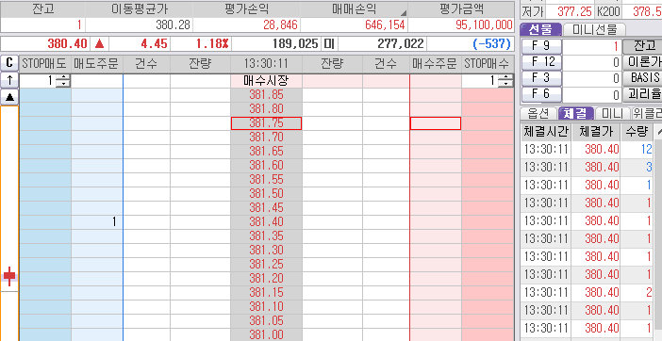Image resolution: width=662 pixels, height=341 pixels.
Task: Click the STOP매도 column header
Action: (44, 64)
